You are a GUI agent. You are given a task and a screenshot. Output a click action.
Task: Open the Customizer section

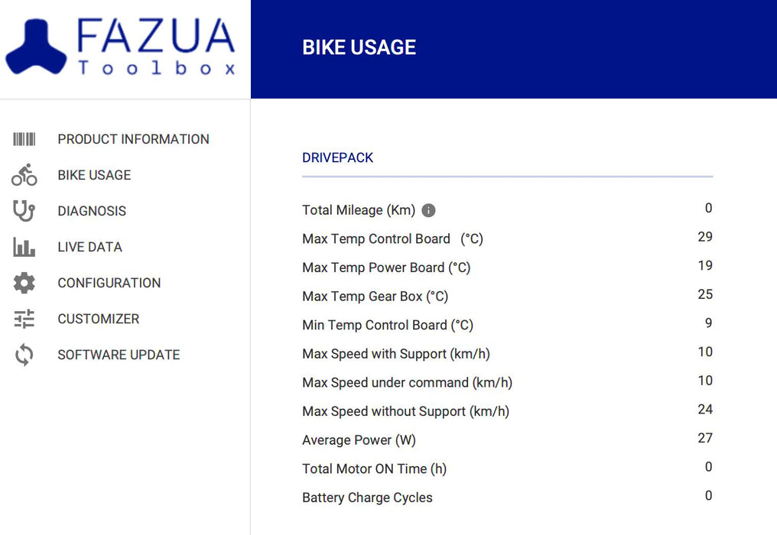(x=98, y=319)
